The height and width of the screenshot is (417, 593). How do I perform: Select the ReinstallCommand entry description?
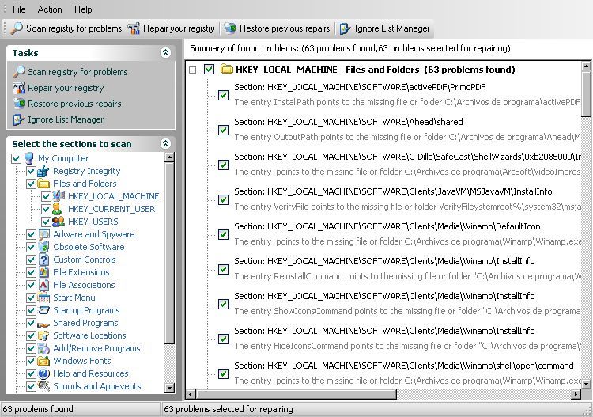pos(408,276)
